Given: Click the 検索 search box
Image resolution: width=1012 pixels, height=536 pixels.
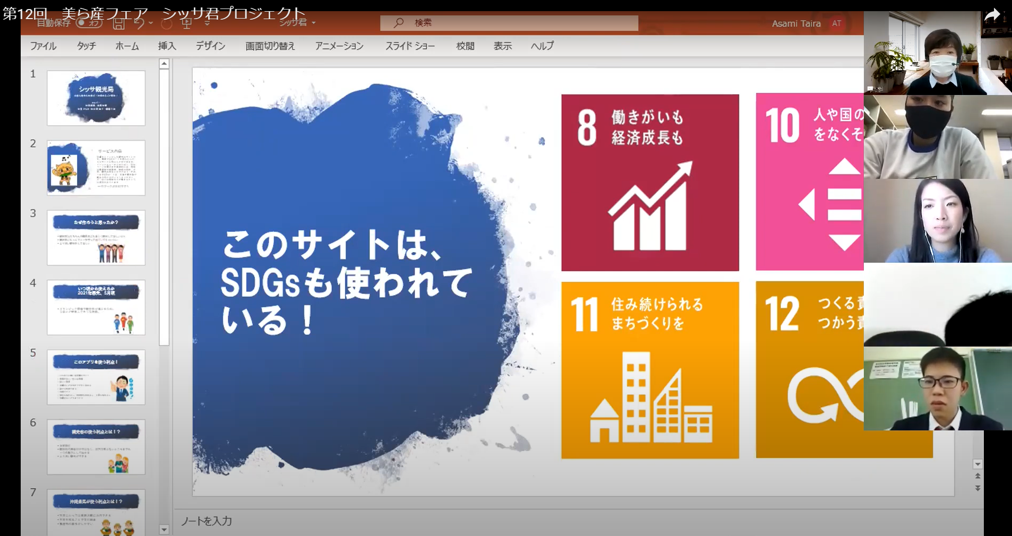Looking at the screenshot, I should (x=509, y=23).
